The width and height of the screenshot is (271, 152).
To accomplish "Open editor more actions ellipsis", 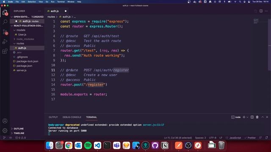I will point(266,11).
